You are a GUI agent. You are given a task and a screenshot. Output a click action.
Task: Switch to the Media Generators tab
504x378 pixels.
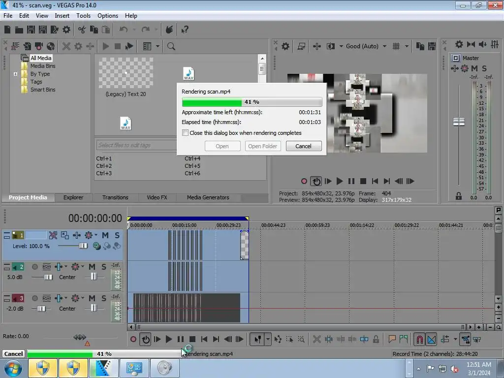pos(208,197)
